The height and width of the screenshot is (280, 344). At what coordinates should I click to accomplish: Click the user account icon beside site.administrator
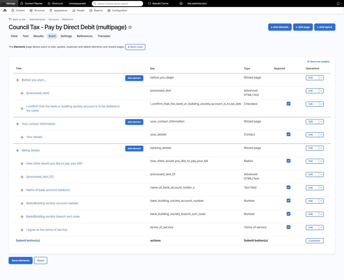181,3
